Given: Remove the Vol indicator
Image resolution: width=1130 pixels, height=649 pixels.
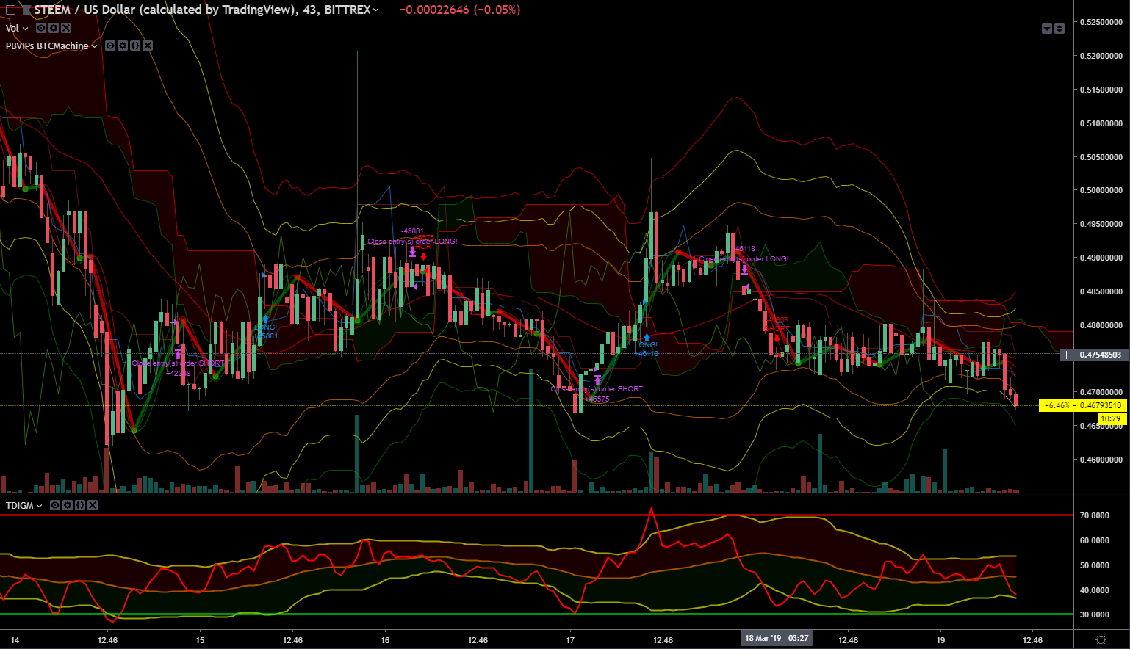Looking at the screenshot, I should 66,28.
